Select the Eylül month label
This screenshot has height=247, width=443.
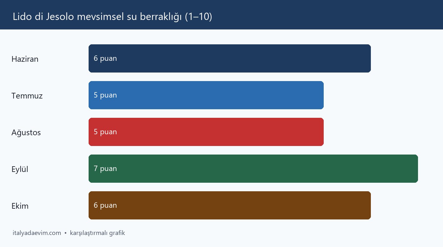[20, 169]
